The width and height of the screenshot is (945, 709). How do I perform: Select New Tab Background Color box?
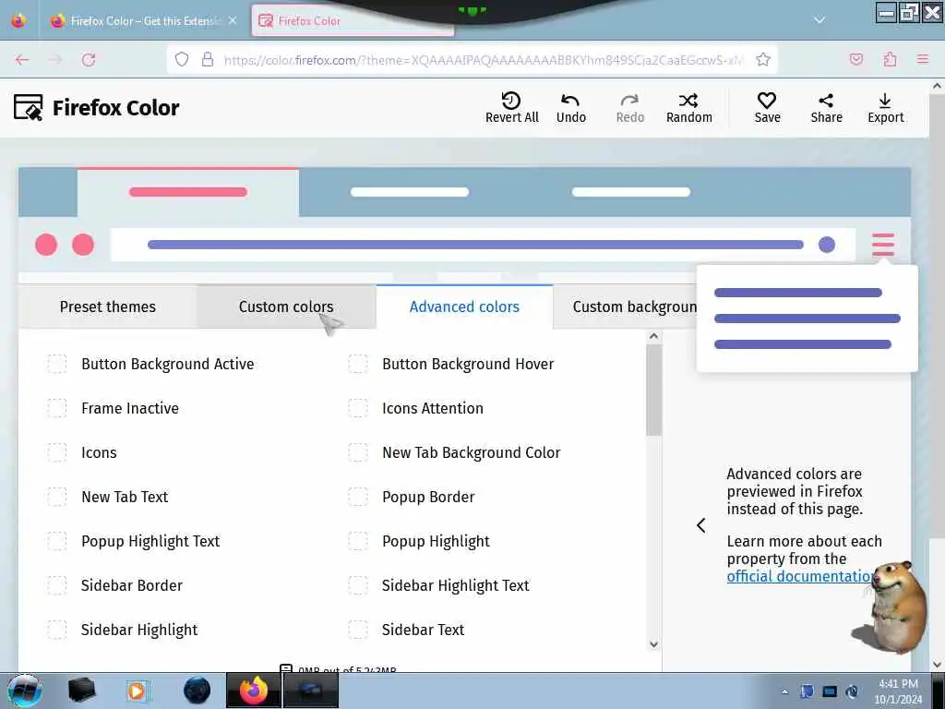click(358, 452)
